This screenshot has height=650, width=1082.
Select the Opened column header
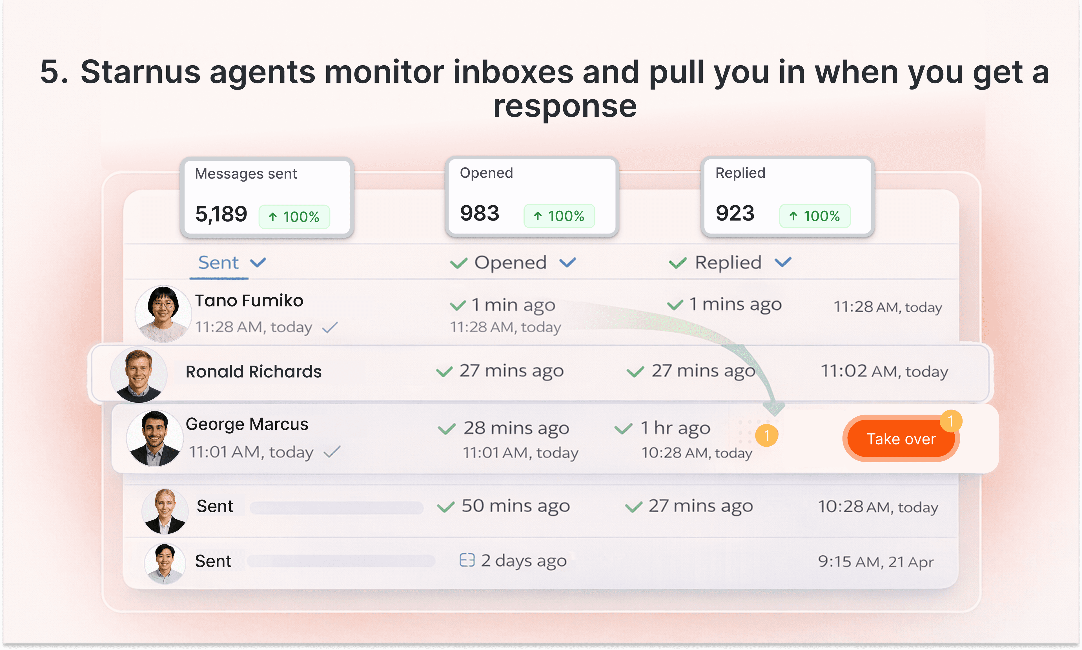pos(510,263)
